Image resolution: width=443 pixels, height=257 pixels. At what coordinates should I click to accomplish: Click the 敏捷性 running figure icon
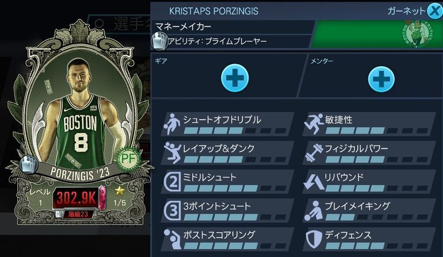coord(313,124)
